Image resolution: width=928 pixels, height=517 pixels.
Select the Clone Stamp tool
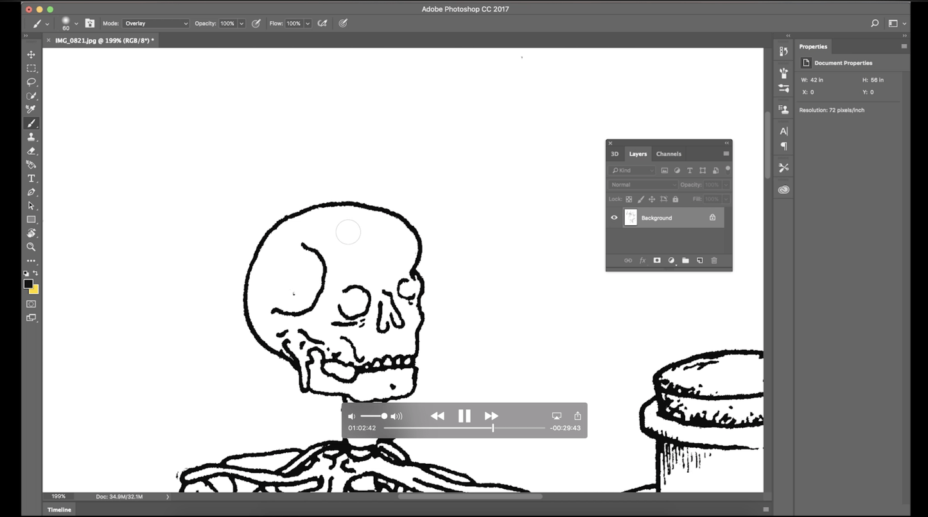click(31, 137)
